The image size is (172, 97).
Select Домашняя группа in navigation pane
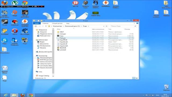coord(45,52)
